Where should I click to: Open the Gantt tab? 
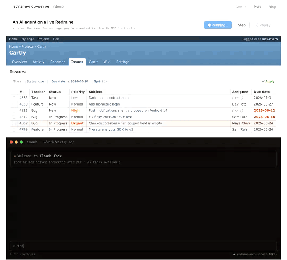[x=93, y=62]
